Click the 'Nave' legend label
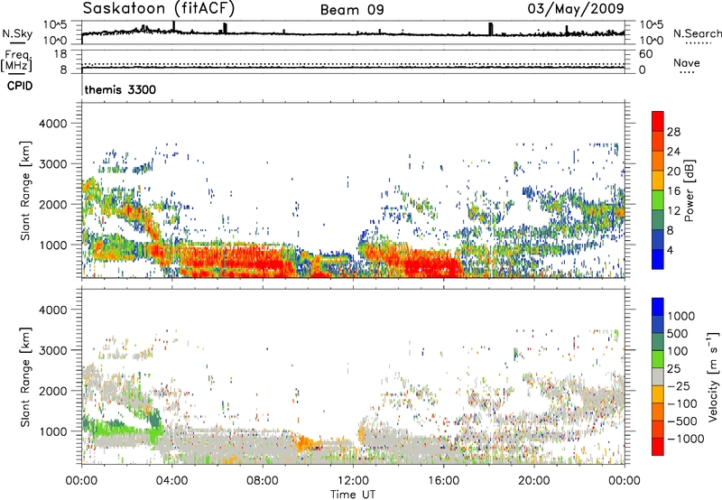 (687, 62)
